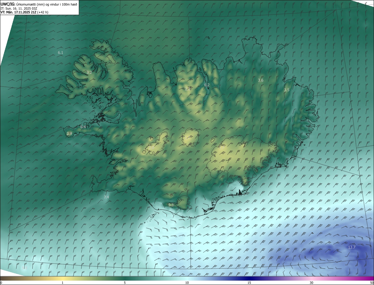Click the 3.3 precipitation value label

pos(171,205)
